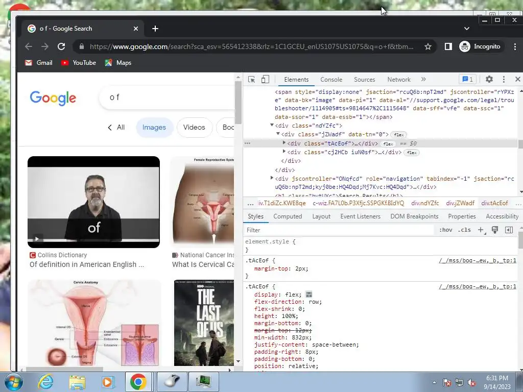
Task: Open The Last of Us poster thumbnail
Action: coord(204,323)
